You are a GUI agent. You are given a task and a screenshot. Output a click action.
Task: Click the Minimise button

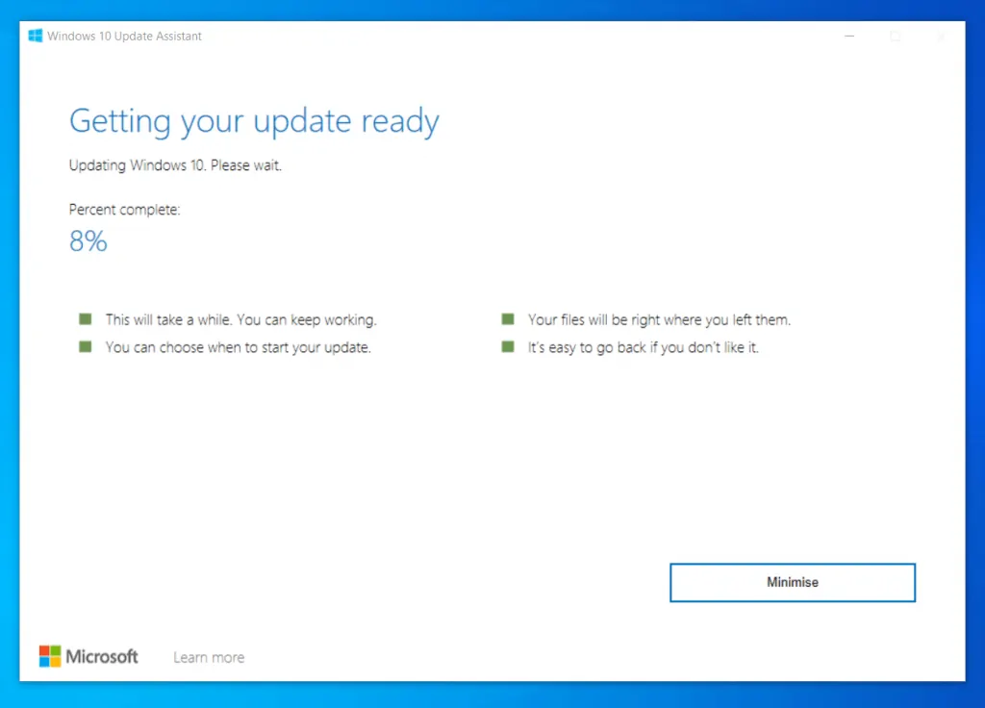pyautogui.click(x=793, y=582)
